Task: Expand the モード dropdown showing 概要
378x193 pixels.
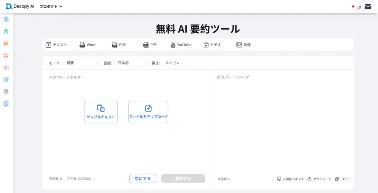Action: (x=82, y=63)
